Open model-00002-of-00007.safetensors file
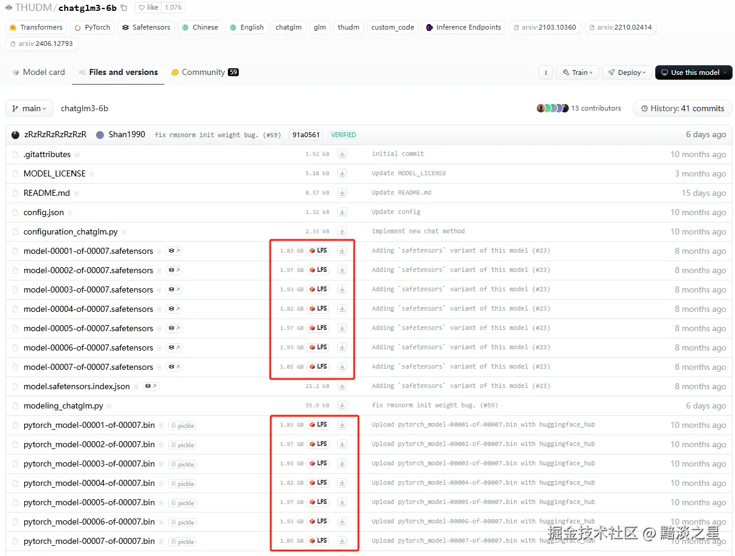Screen dimensions: 735x556 click(88, 270)
